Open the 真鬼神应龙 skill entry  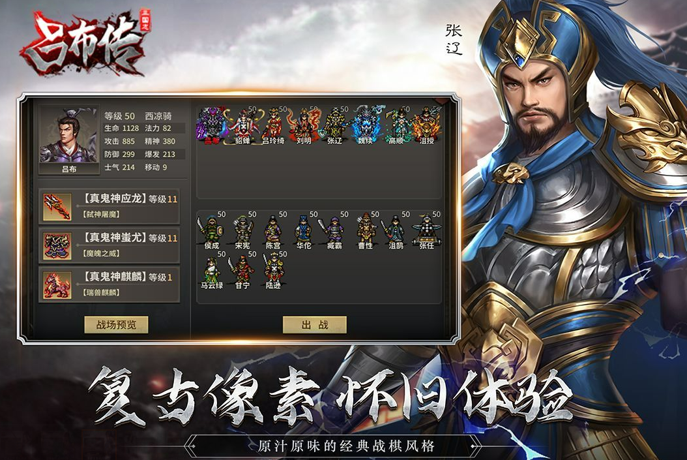click(109, 206)
